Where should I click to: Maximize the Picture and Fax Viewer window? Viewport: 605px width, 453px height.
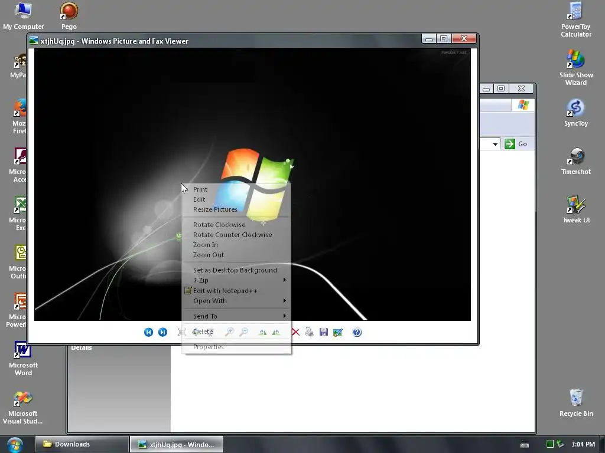[x=444, y=38]
